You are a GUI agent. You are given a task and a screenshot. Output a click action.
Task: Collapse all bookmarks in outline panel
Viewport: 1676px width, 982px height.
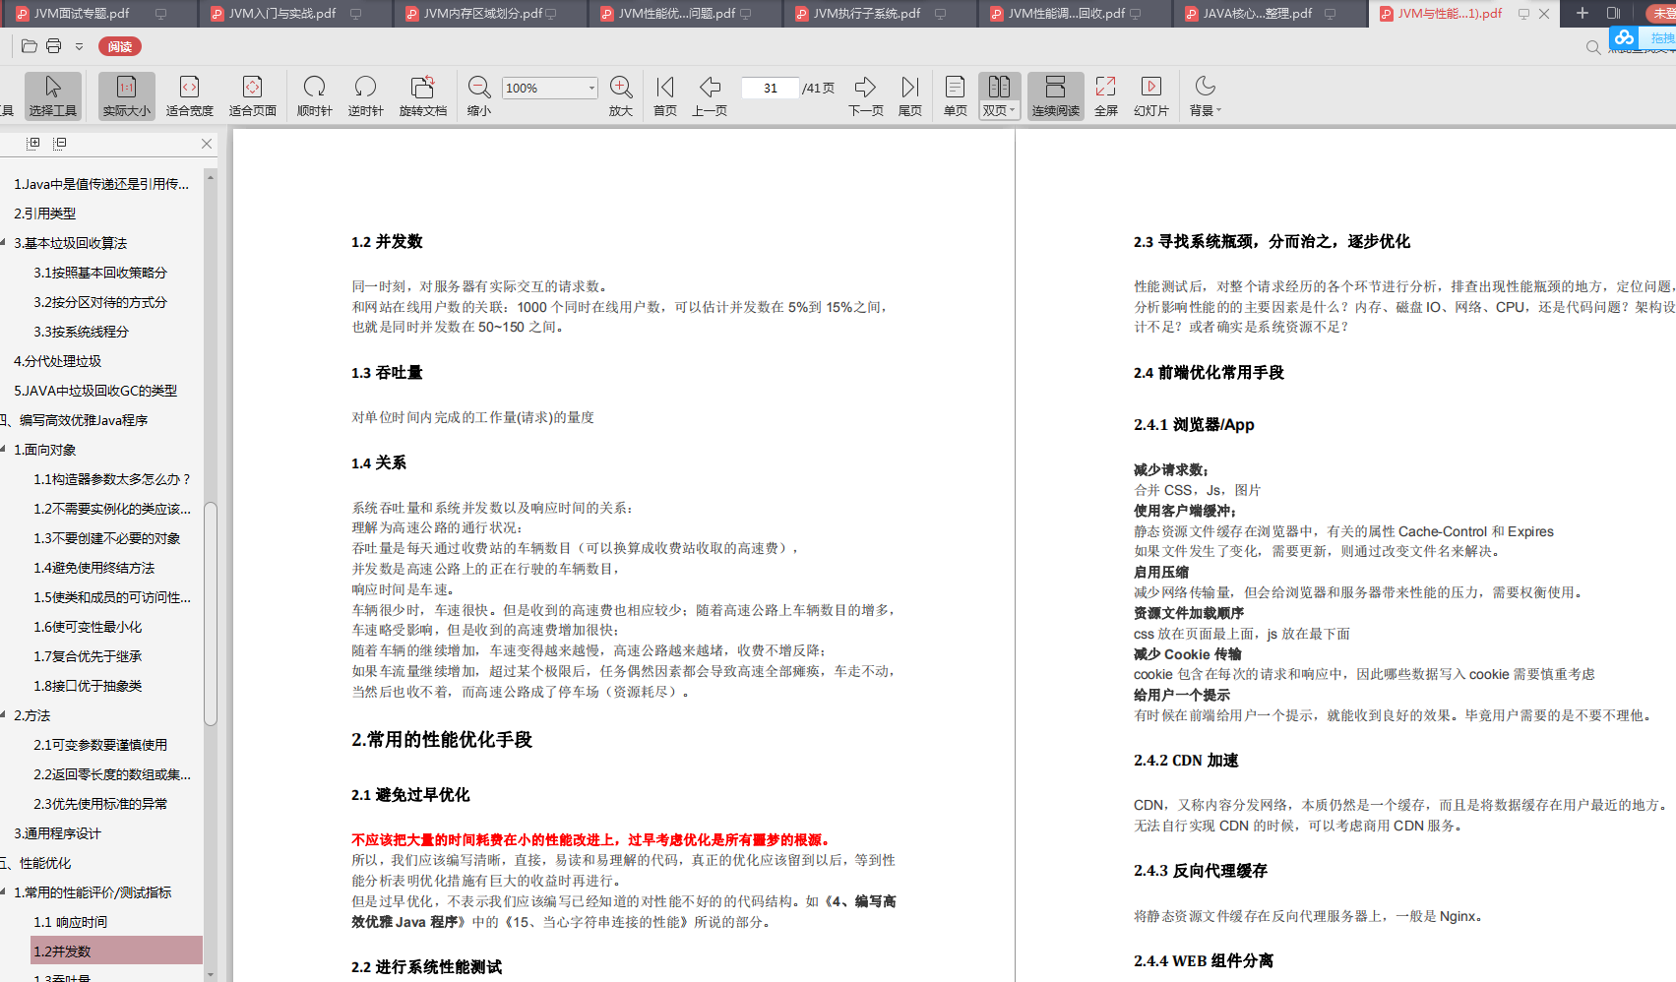[x=60, y=143]
